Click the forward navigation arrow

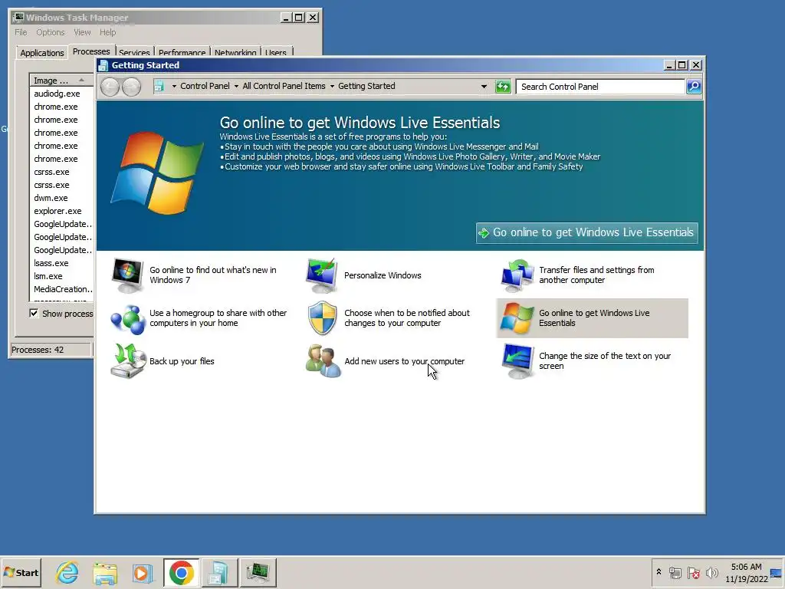point(132,87)
